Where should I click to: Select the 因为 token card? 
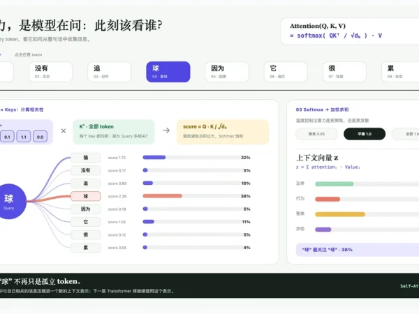[227, 72]
